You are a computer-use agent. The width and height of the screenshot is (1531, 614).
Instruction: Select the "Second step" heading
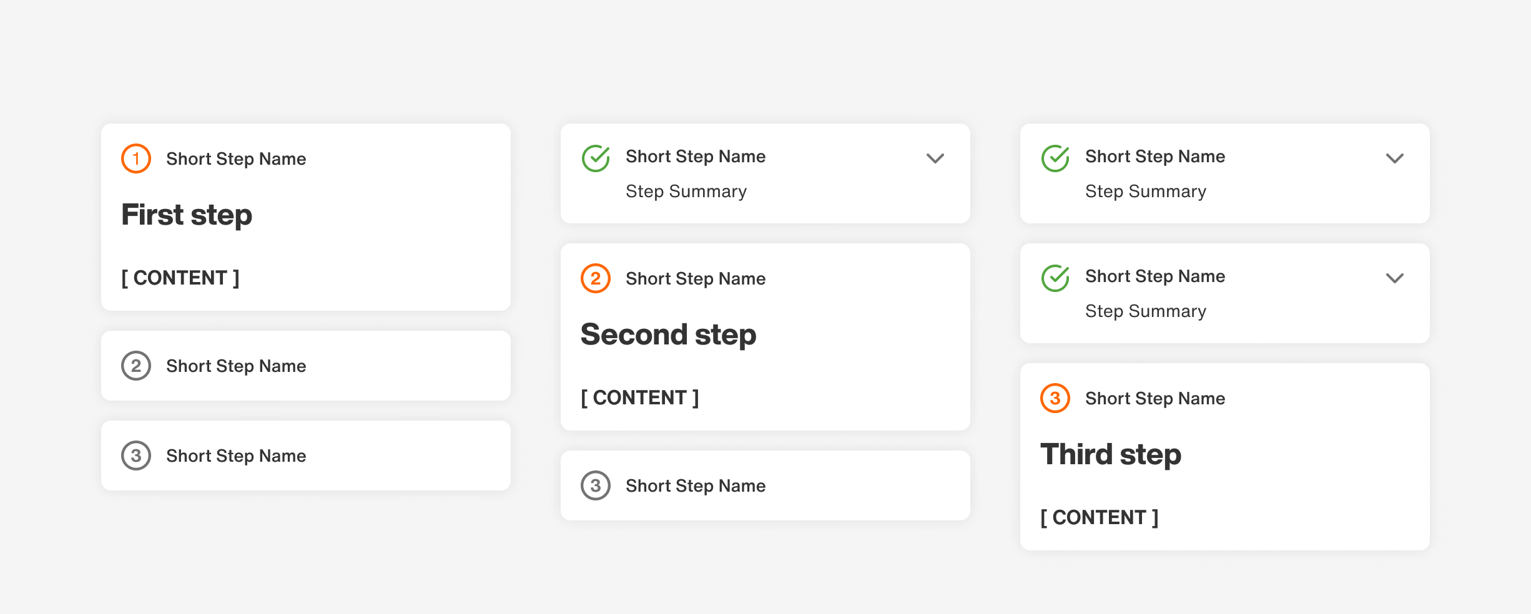[668, 335]
